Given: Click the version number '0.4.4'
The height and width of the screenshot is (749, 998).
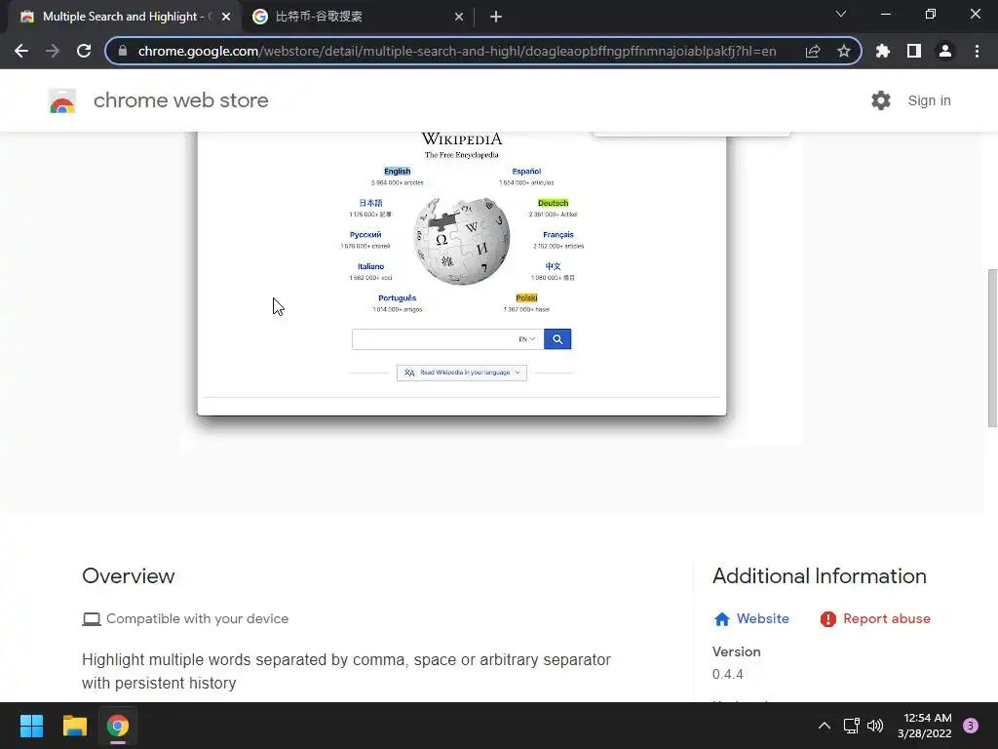Looking at the screenshot, I should pyautogui.click(x=727, y=674).
